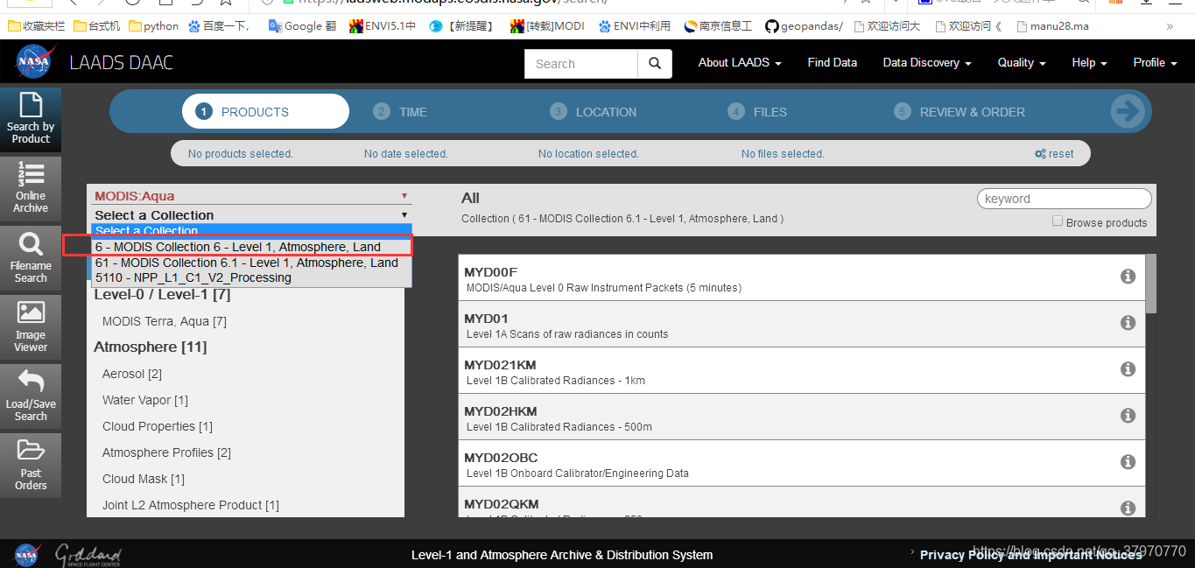1195x568 pixels.
Task: Show info for MYD00F product
Action: 1128,277
